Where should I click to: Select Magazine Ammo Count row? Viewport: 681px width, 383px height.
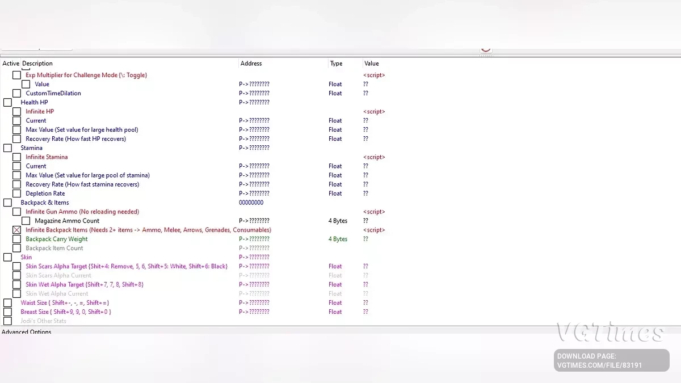[x=67, y=221]
